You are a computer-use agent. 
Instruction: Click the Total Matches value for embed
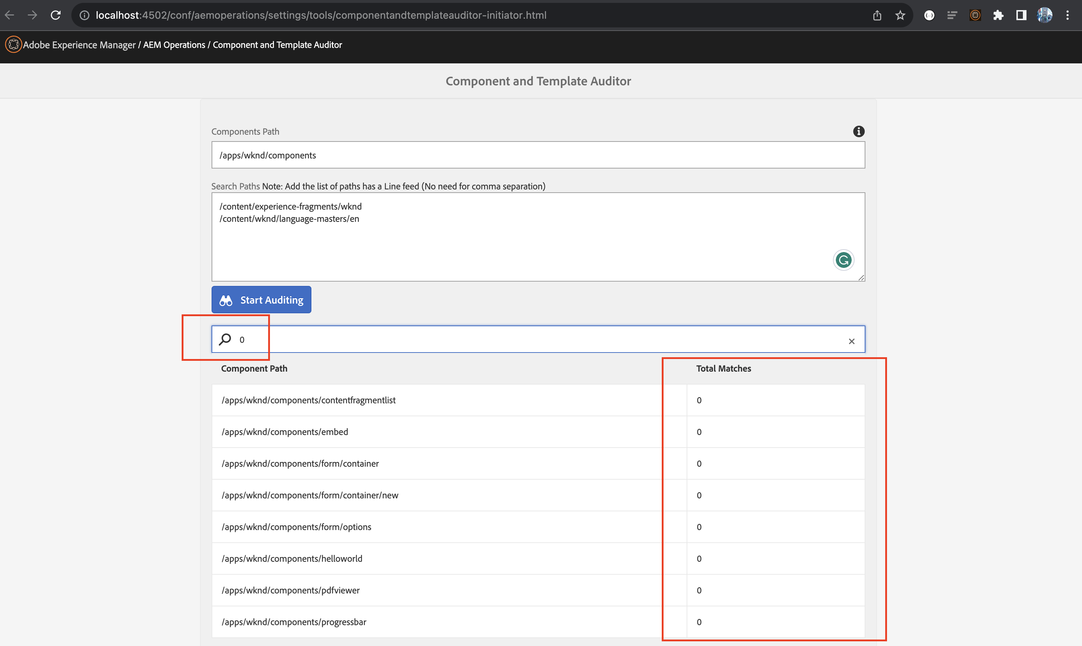click(699, 432)
